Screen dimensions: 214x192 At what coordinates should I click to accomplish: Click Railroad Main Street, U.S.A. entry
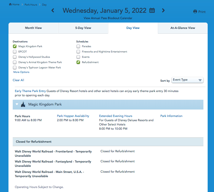tap(50, 174)
